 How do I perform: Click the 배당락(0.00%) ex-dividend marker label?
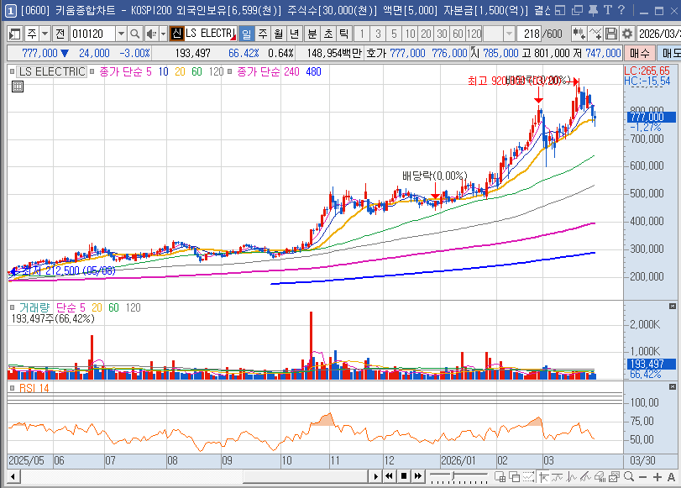coord(434,176)
